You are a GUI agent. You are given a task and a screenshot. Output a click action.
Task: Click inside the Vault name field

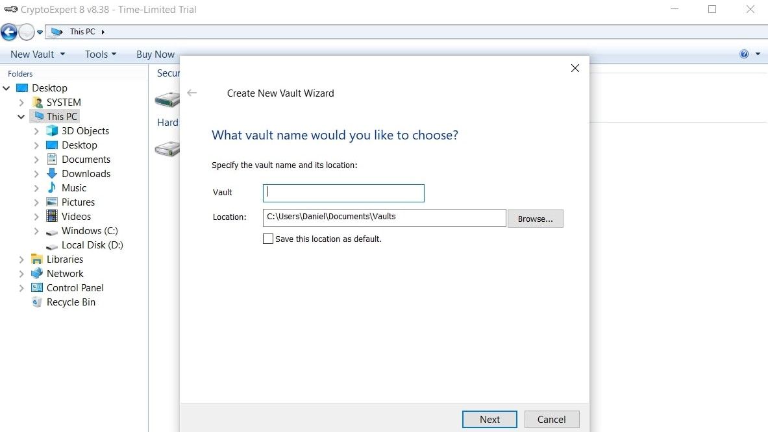point(343,193)
